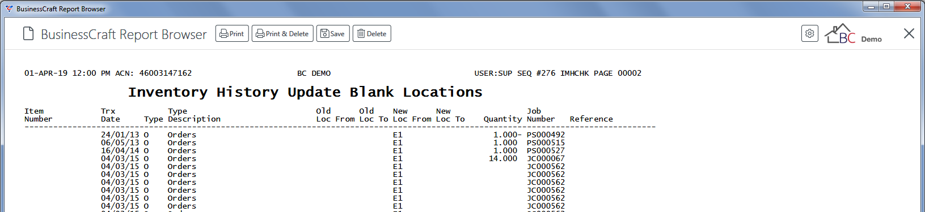Click 'Old Loc To' column header
925x212 pixels.
(374, 115)
